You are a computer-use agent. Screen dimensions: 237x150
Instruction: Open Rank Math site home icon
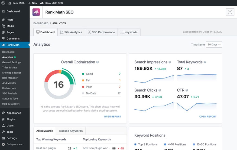9,3
